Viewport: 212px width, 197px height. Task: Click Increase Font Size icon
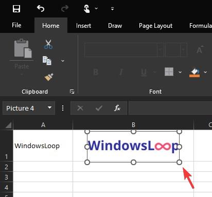(200, 49)
